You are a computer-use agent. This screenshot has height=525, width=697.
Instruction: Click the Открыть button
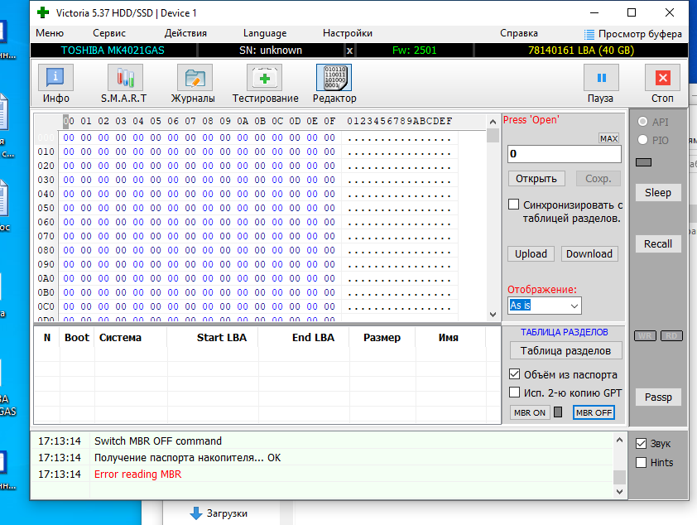pos(536,179)
